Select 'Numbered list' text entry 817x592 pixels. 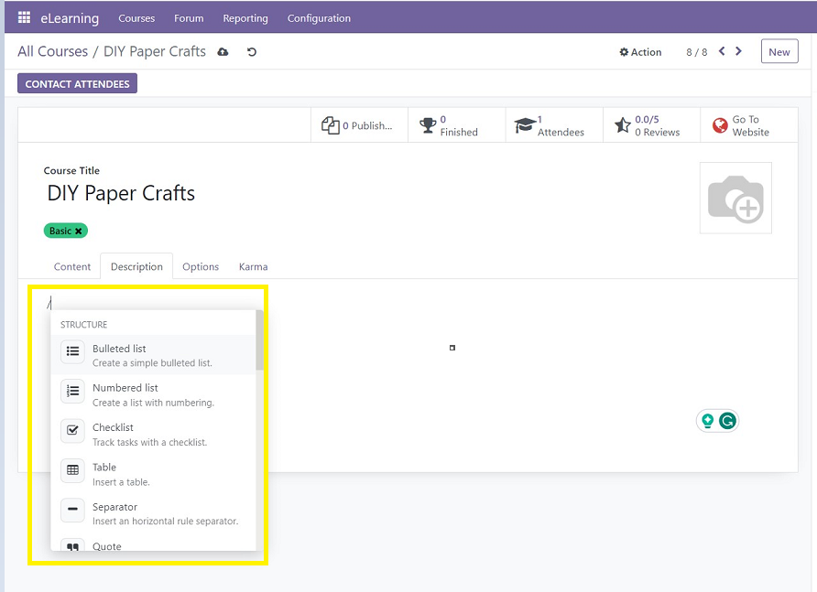pyautogui.click(x=125, y=388)
